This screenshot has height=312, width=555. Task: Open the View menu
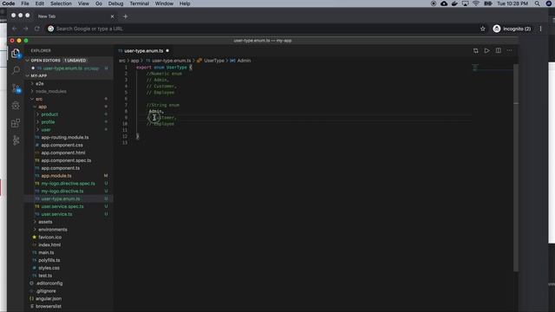tap(83, 3)
